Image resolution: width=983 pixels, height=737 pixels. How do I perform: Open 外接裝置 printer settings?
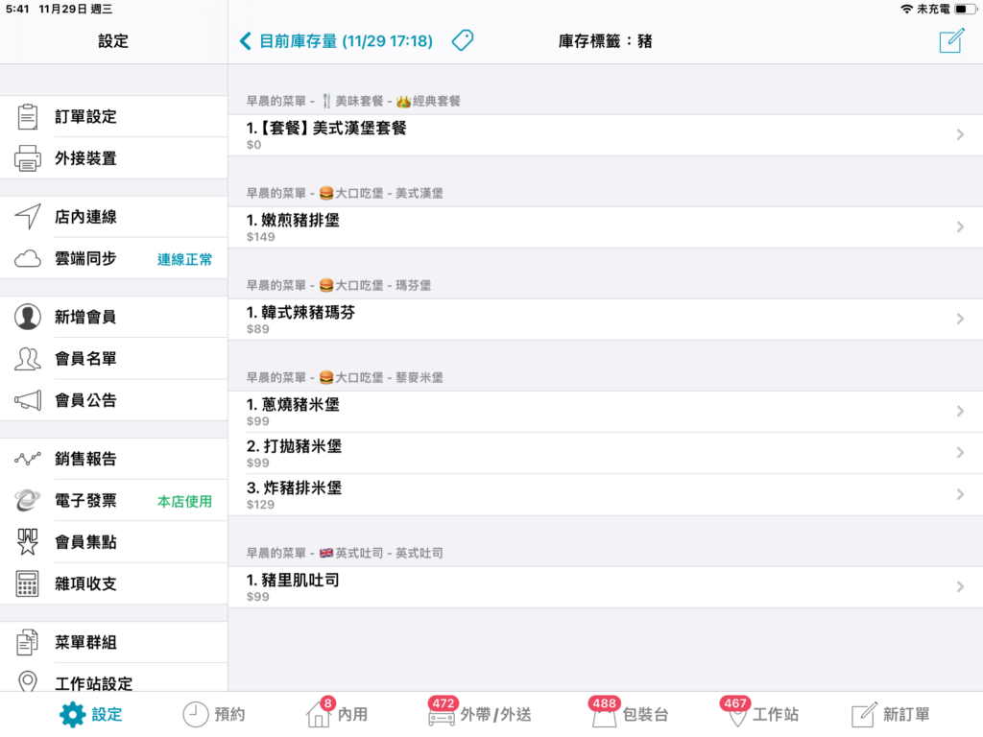click(113, 158)
